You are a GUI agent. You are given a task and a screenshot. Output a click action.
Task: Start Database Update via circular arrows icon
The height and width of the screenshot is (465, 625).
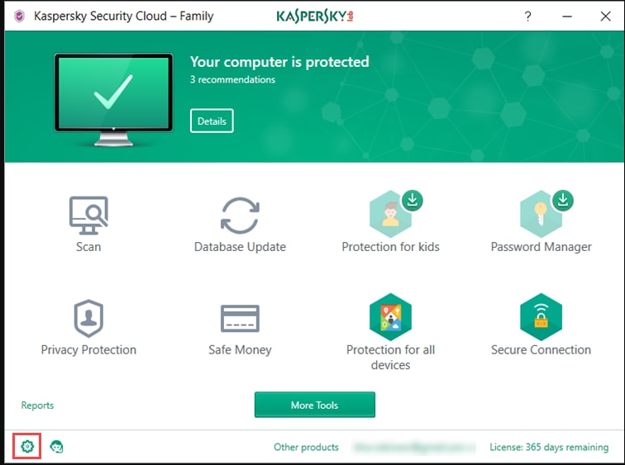(240, 216)
